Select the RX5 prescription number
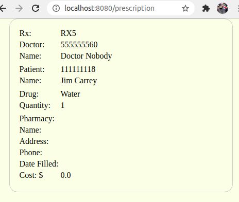The width and height of the screenshot is (239, 202). pyautogui.click(x=69, y=33)
